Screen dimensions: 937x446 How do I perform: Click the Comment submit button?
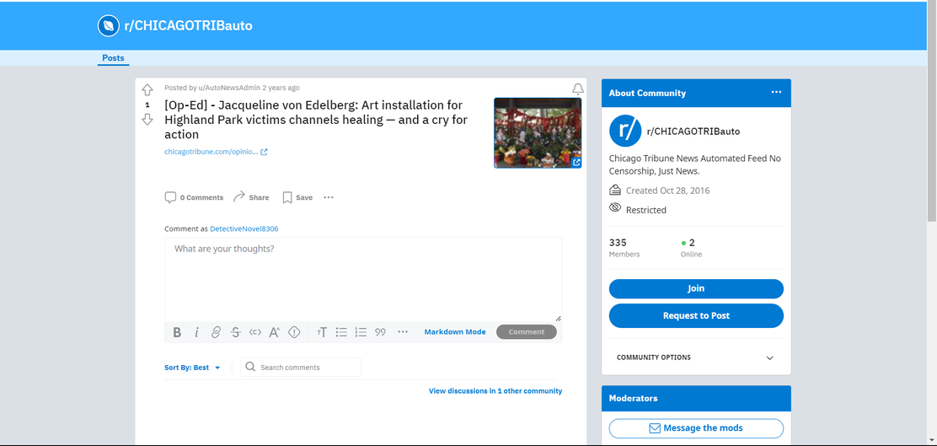[527, 332]
